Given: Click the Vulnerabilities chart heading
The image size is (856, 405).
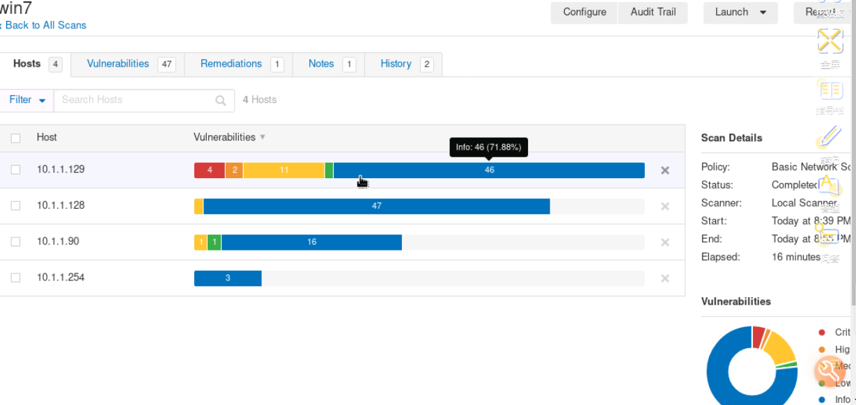Looking at the screenshot, I should [736, 301].
